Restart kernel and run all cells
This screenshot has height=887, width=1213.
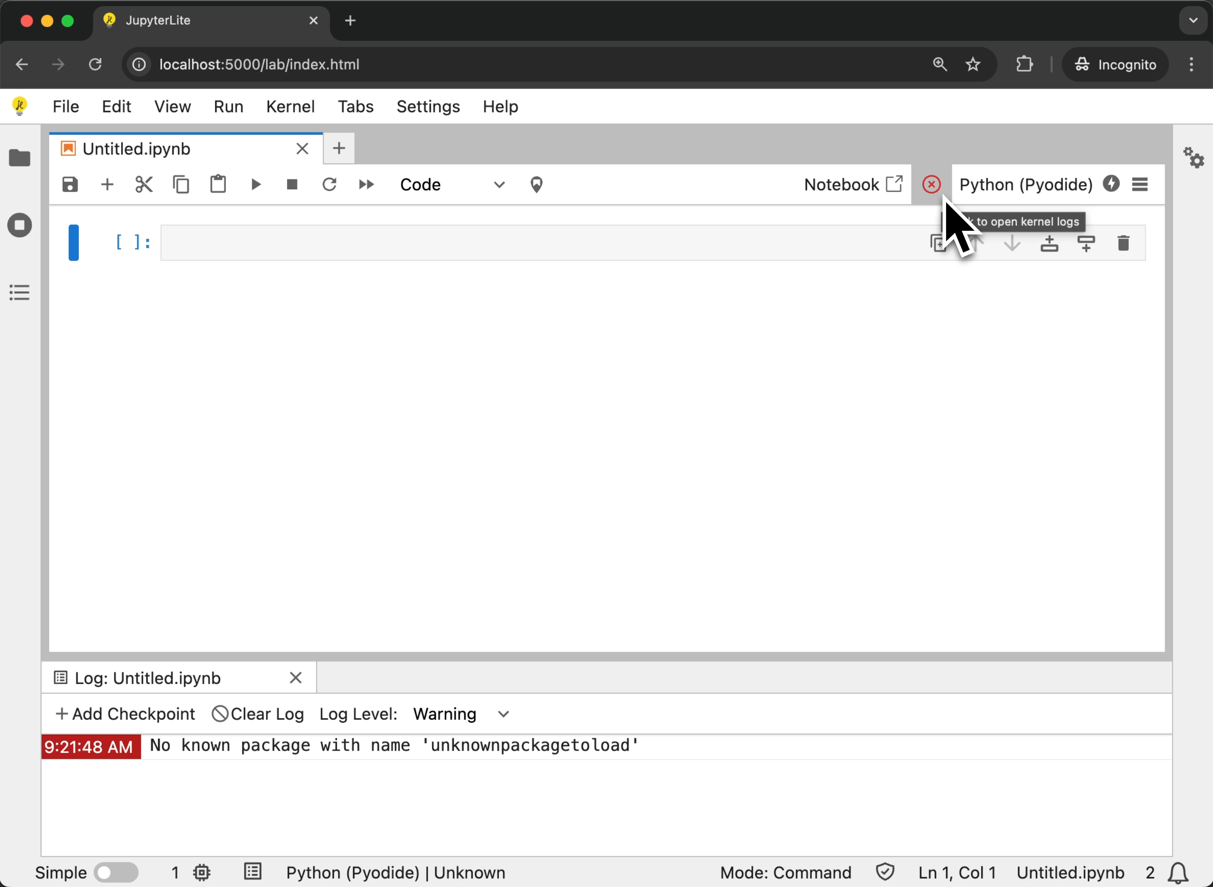pos(366,184)
